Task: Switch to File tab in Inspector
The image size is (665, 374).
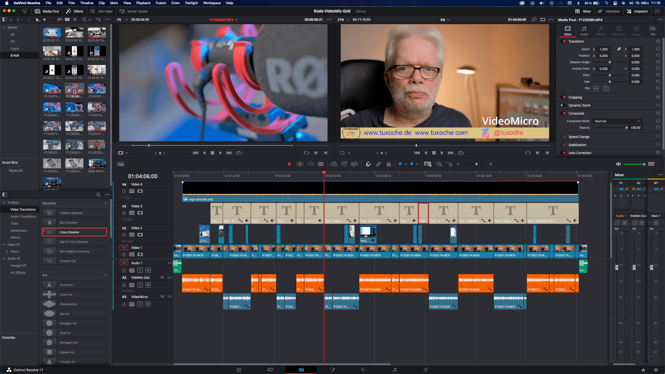Action: 653,31
